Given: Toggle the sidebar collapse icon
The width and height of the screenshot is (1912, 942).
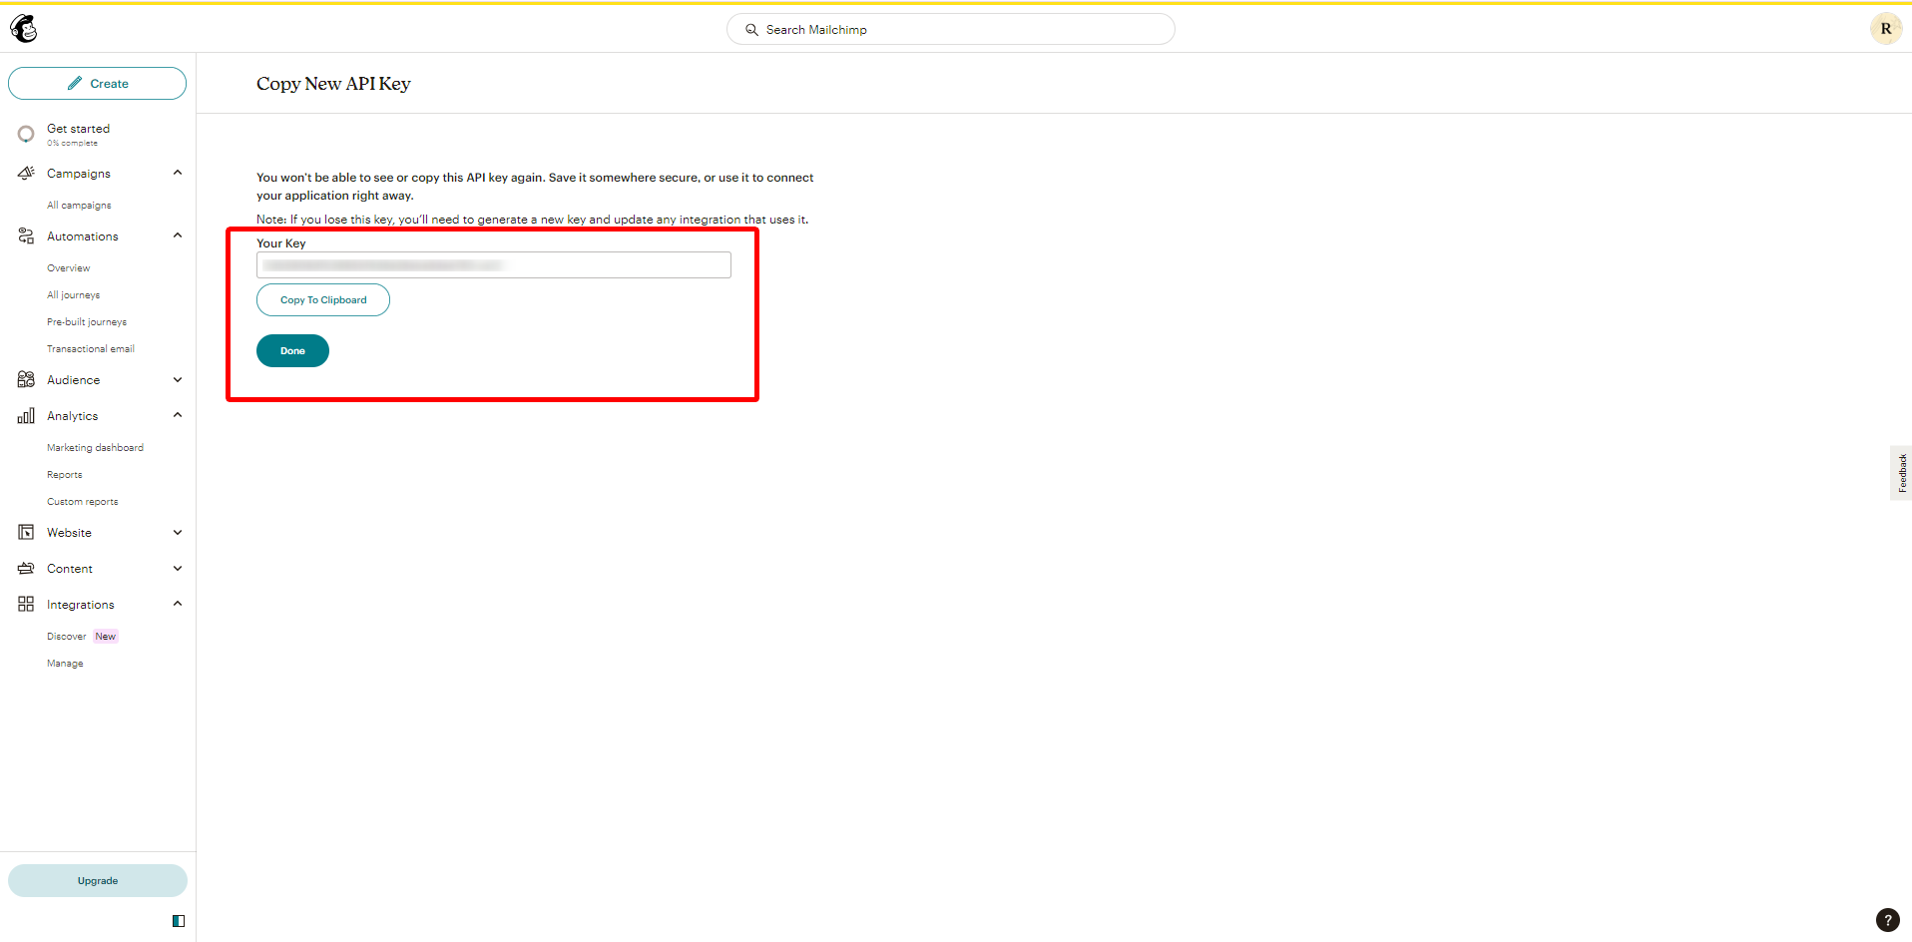Looking at the screenshot, I should pyautogui.click(x=179, y=921).
